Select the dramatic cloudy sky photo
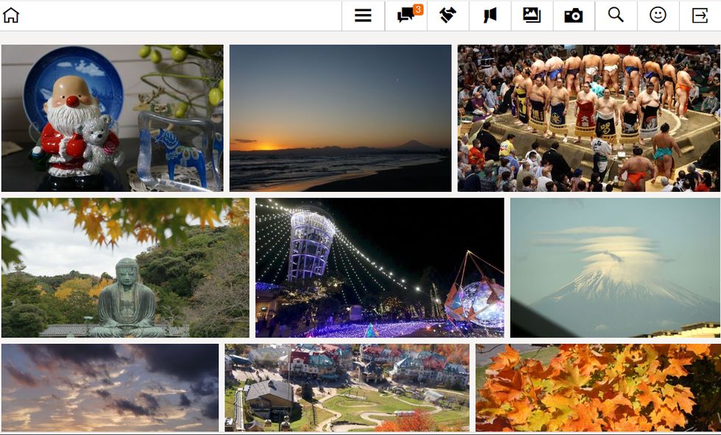 (110, 387)
